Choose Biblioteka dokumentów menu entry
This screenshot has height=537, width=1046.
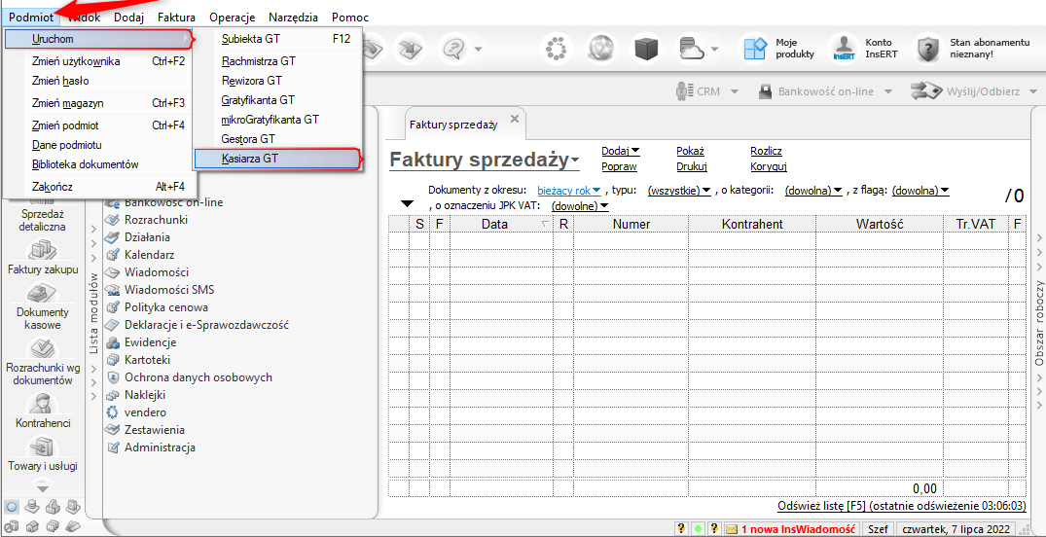98,164
